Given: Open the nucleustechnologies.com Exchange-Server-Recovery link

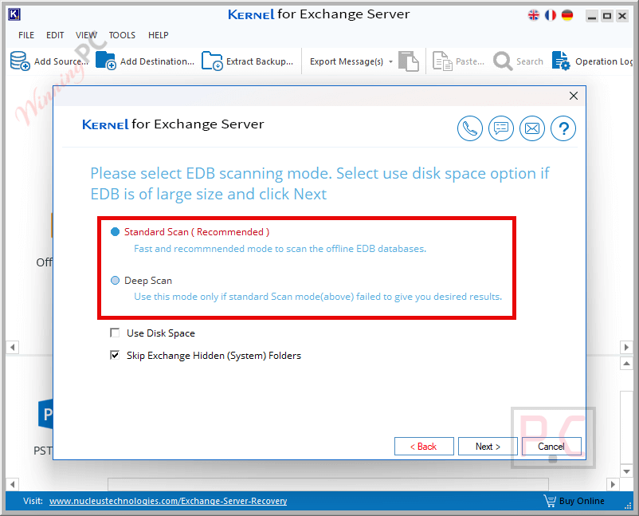Looking at the screenshot, I should pyautogui.click(x=168, y=501).
